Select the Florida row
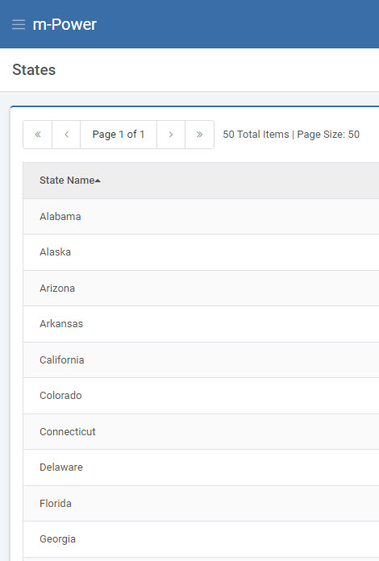 [x=201, y=504]
